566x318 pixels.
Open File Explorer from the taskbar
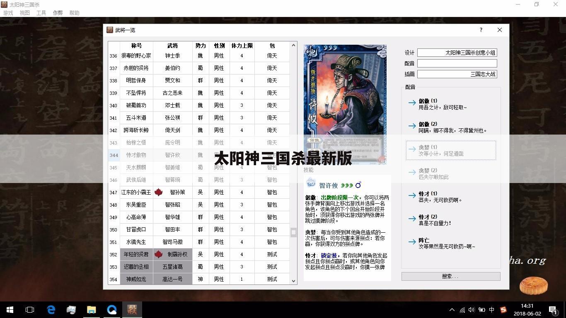(x=91, y=309)
